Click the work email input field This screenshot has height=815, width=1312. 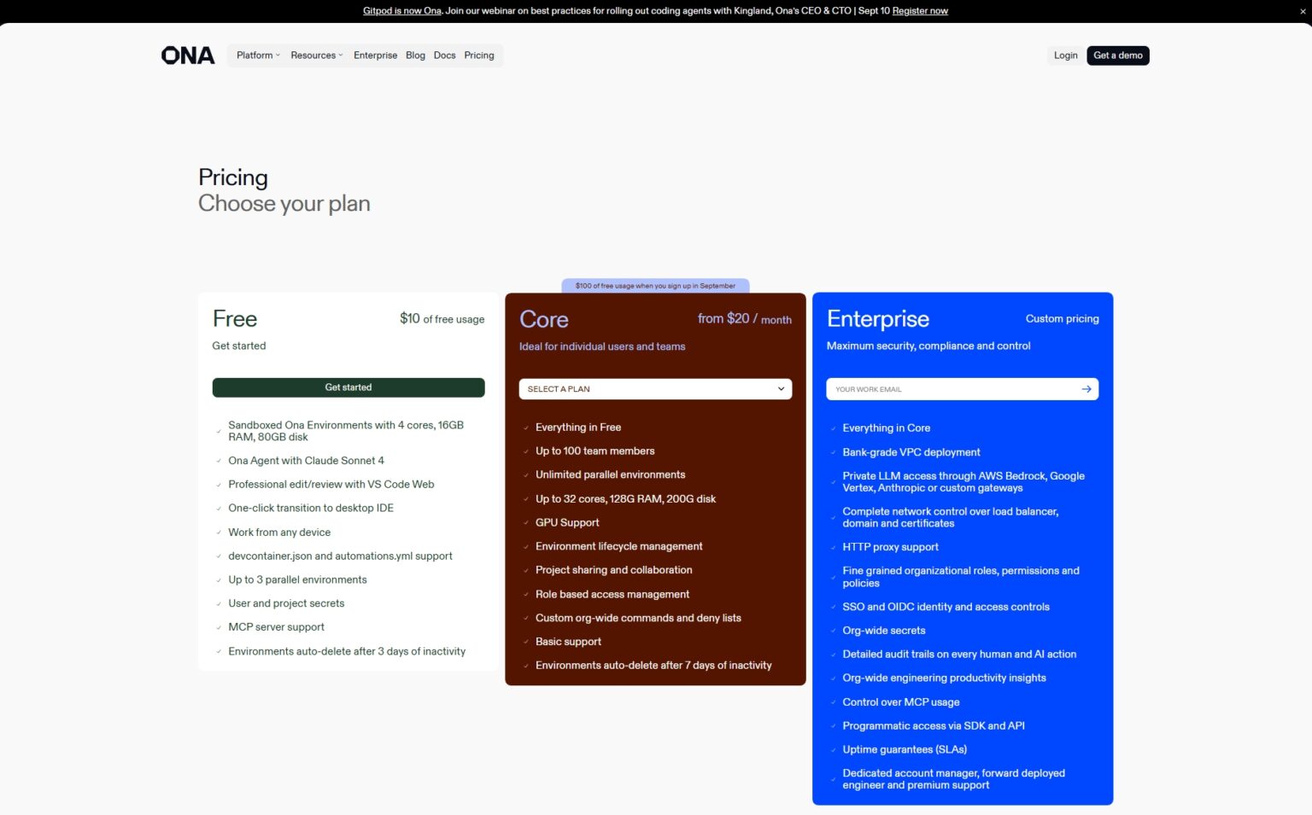pyautogui.click(x=940, y=388)
